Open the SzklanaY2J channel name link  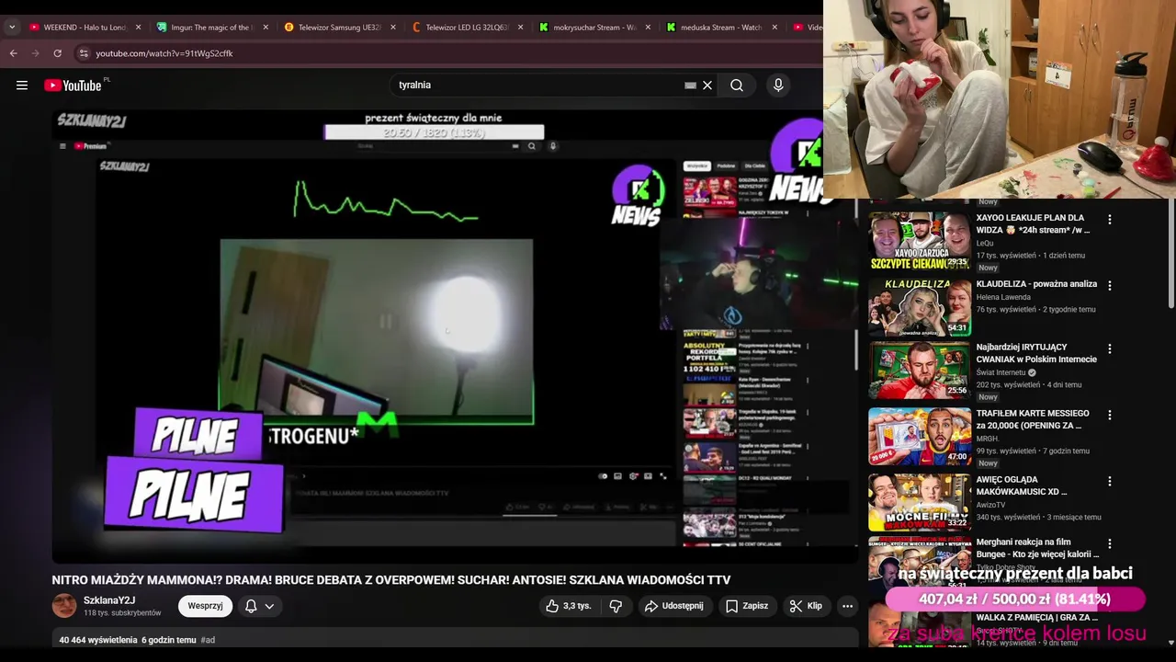pos(109,600)
